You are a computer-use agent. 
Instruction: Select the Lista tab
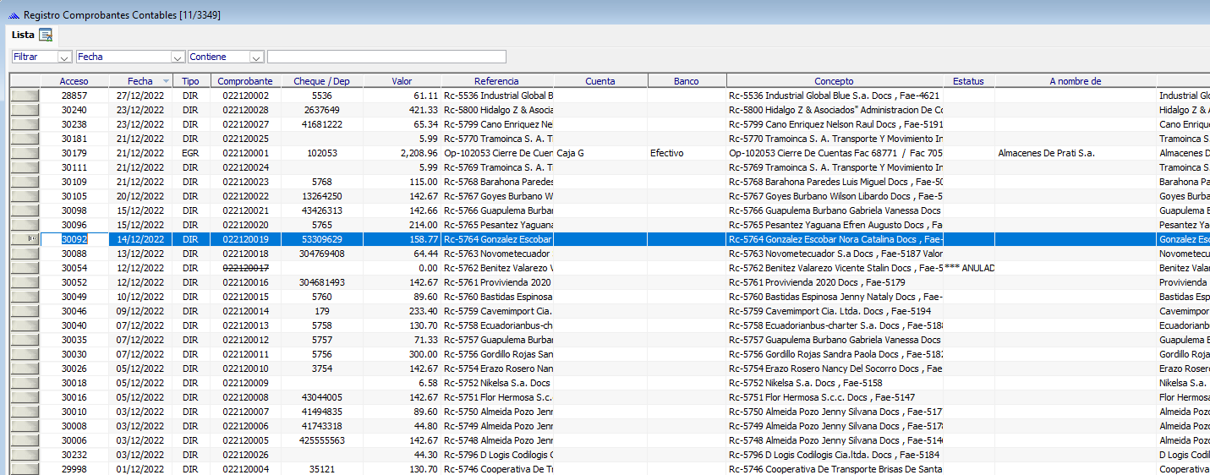23,35
